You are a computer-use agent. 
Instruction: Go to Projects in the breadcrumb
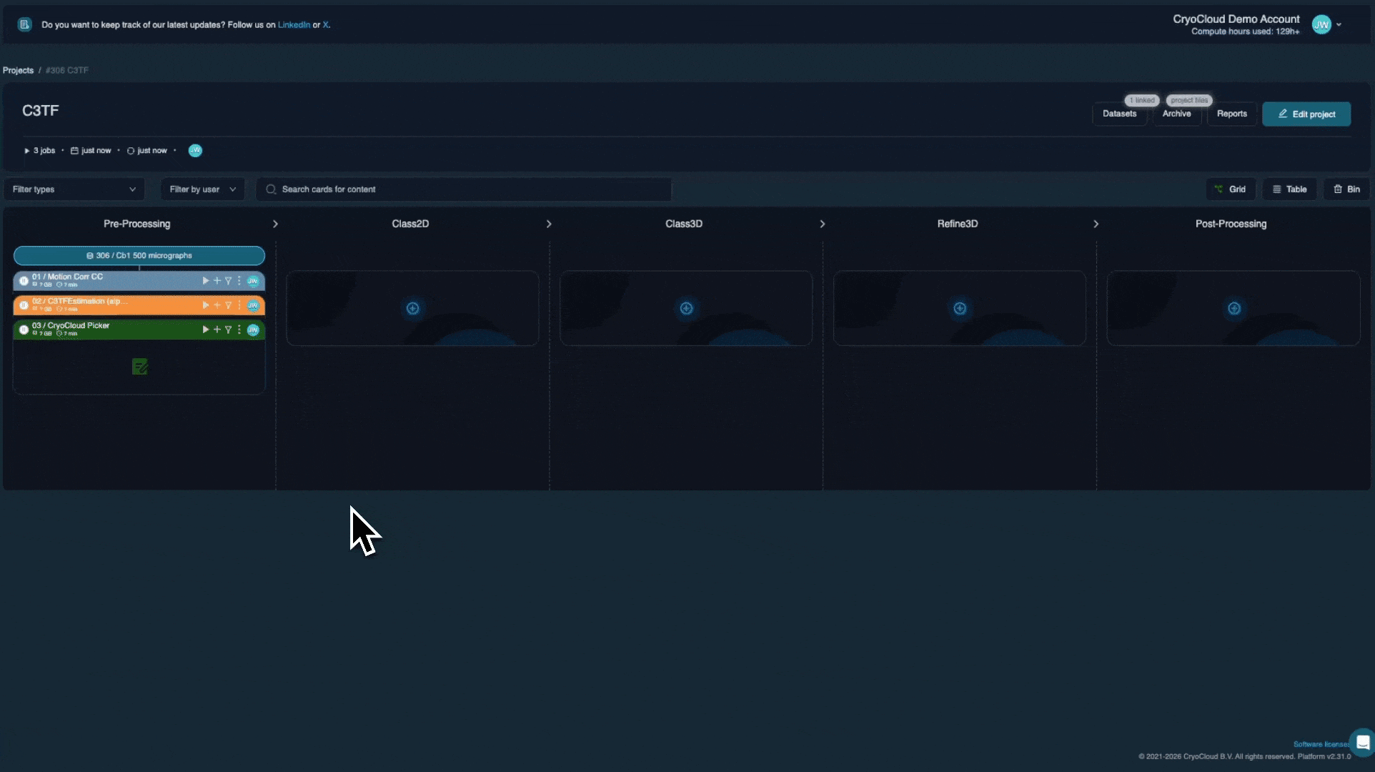click(x=18, y=70)
